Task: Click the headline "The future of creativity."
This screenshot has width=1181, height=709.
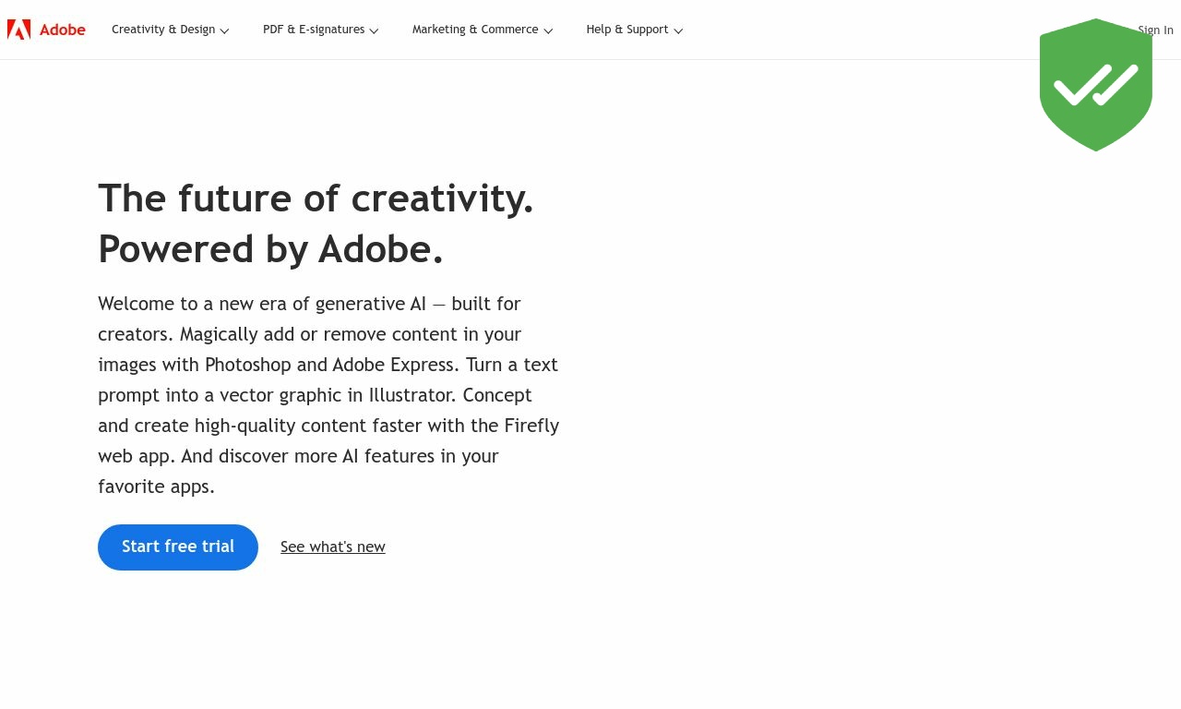Action: coord(316,198)
